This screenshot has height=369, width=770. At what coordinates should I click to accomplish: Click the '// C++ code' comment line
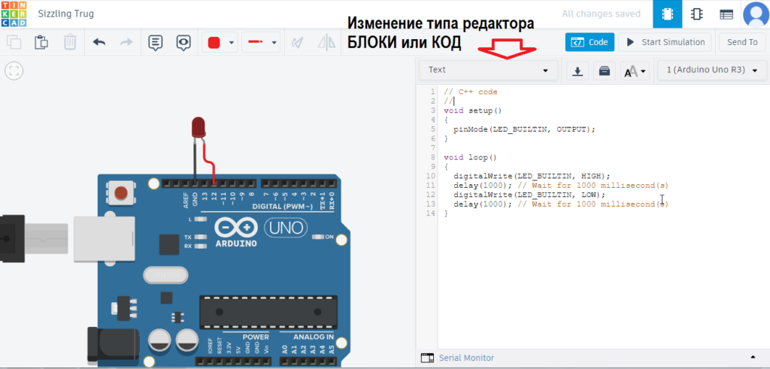pyautogui.click(x=471, y=92)
